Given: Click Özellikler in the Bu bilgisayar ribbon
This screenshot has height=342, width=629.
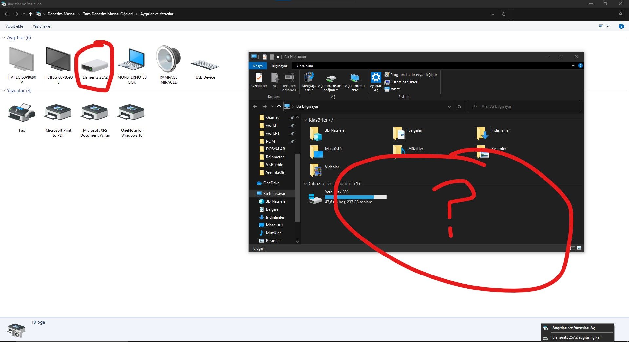Looking at the screenshot, I should (259, 81).
